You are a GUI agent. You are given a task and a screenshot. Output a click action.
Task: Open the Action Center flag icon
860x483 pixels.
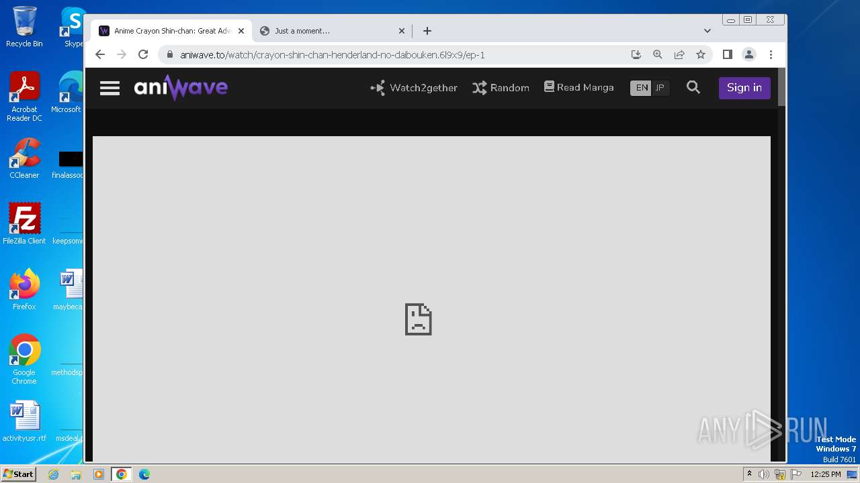pos(796,474)
